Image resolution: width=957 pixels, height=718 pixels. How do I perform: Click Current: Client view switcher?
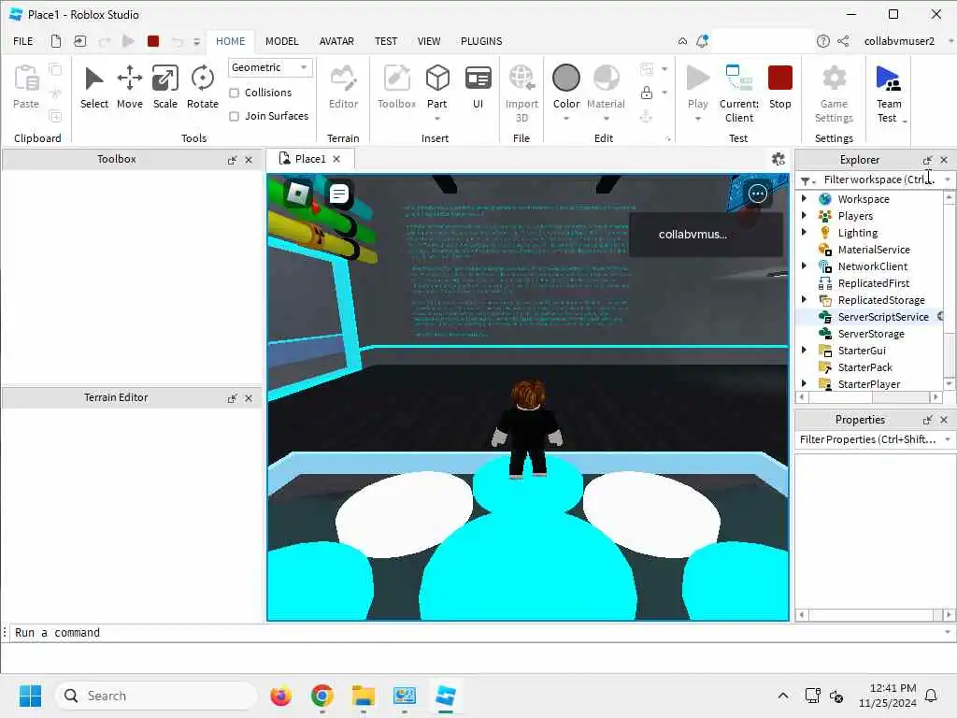[x=739, y=93]
